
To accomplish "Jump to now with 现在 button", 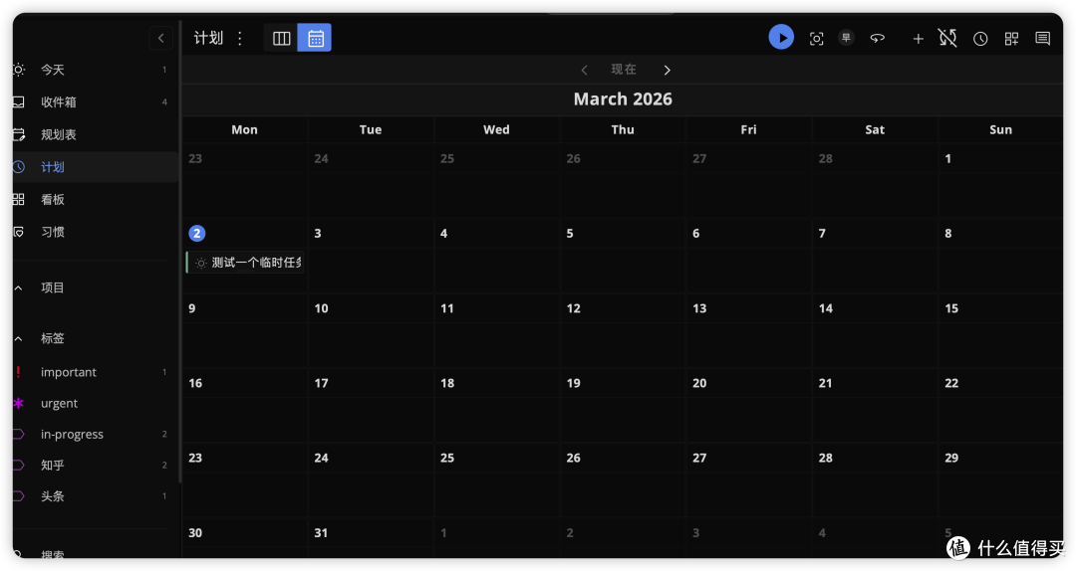I will 624,70.
